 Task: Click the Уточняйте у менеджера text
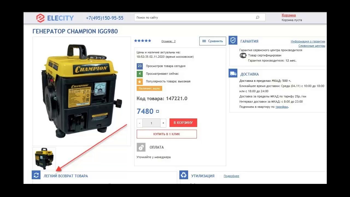coord(154,157)
